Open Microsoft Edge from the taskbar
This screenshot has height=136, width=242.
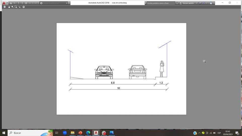[88, 133]
